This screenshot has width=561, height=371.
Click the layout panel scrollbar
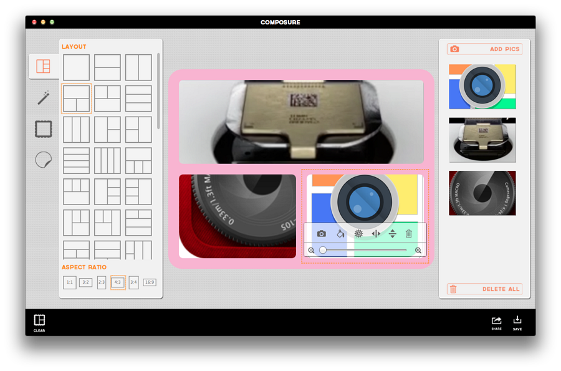tap(158, 91)
